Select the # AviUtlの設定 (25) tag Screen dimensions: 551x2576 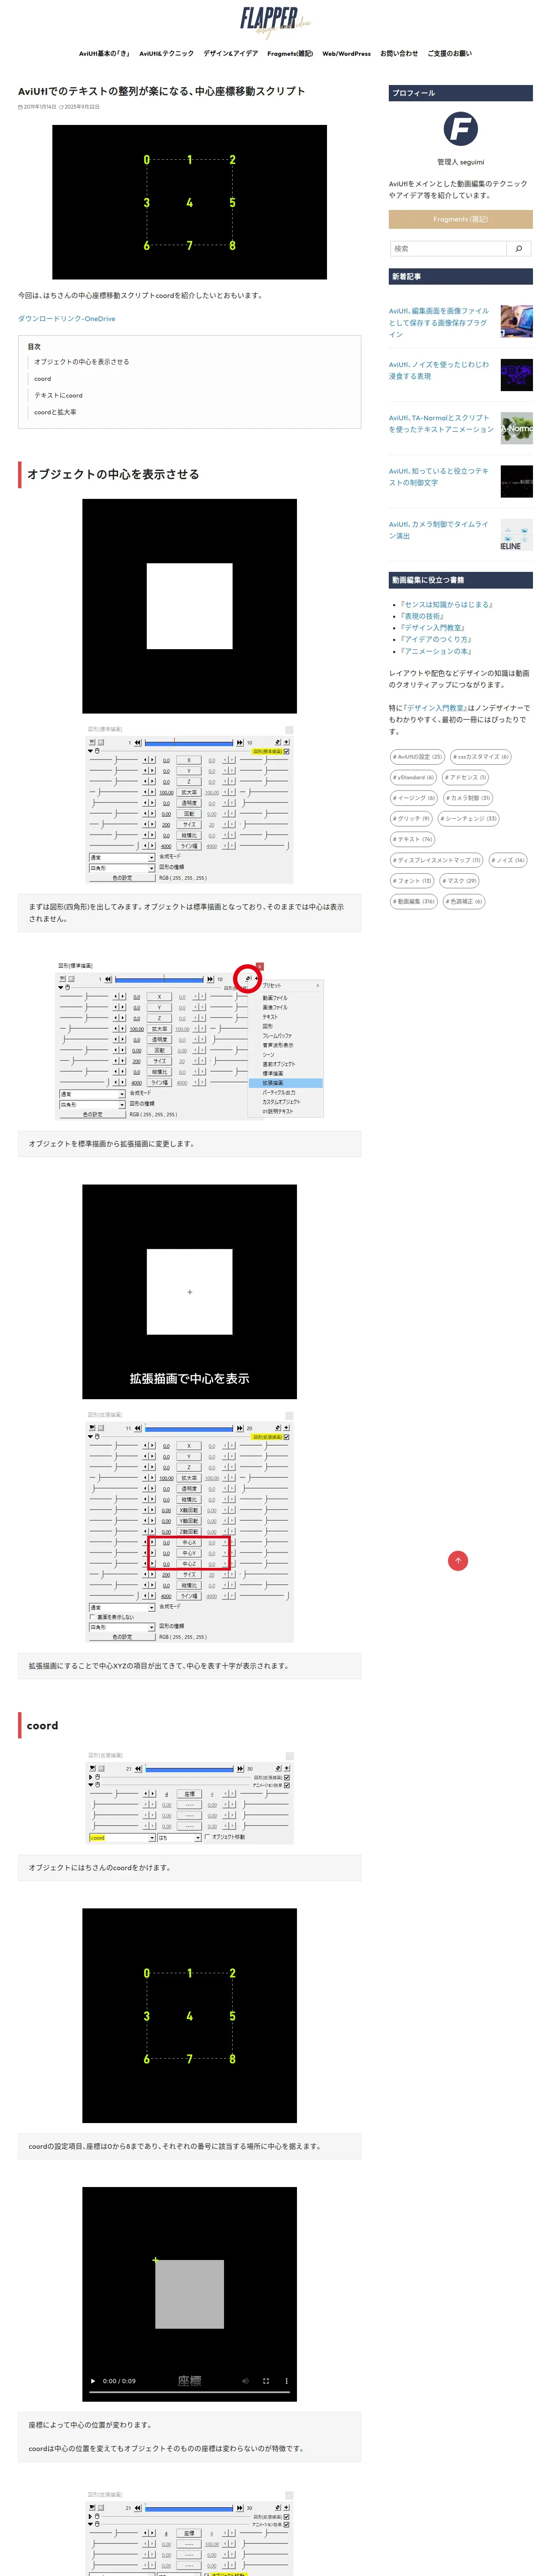pos(417,757)
